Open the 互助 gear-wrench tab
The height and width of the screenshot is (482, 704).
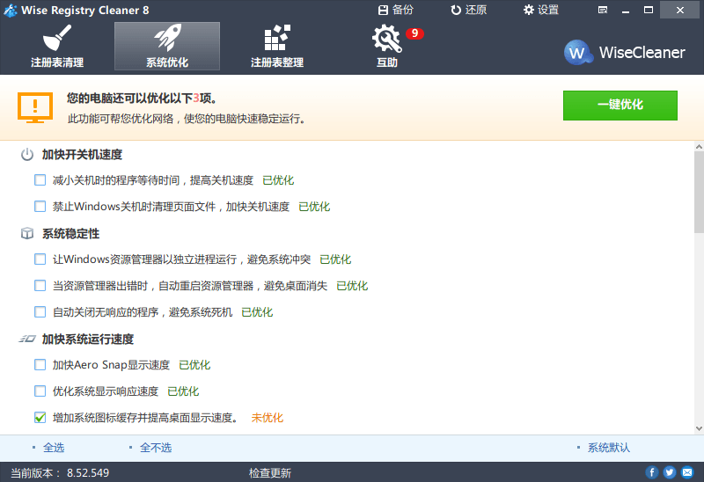(x=387, y=47)
